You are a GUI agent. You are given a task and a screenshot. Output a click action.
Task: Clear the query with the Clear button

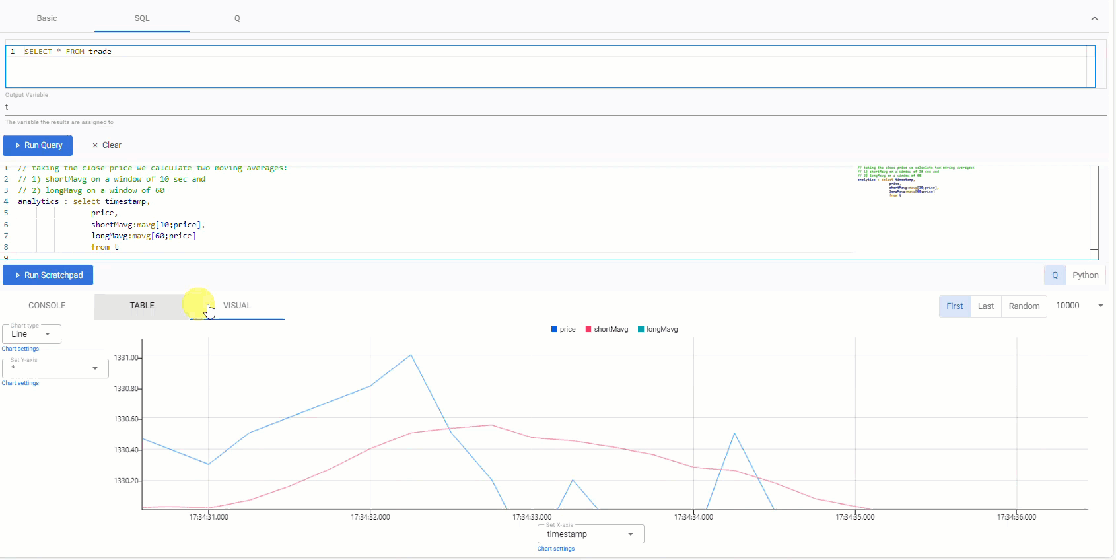[x=106, y=145]
